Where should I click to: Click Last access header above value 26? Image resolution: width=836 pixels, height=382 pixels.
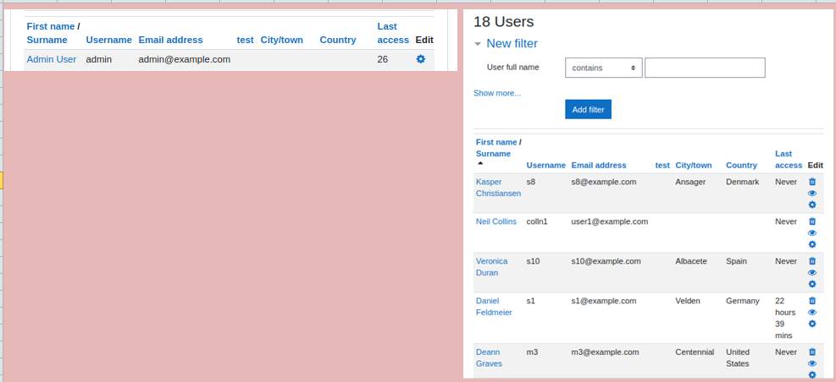pos(393,33)
